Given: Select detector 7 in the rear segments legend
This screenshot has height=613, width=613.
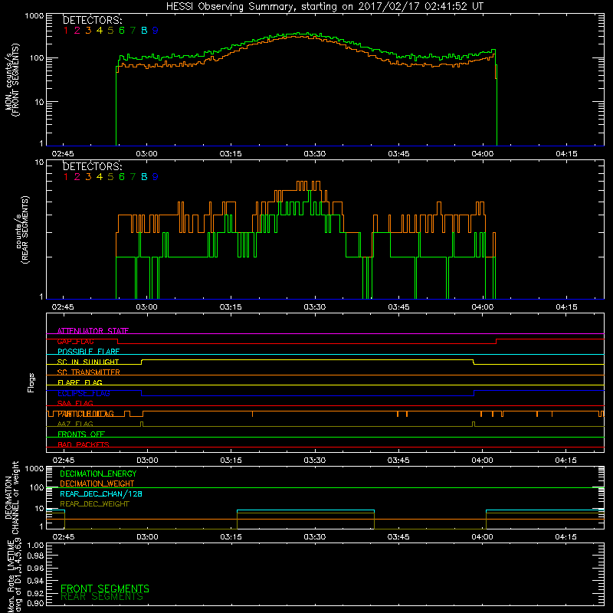Looking at the screenshot, I should 133,177.
